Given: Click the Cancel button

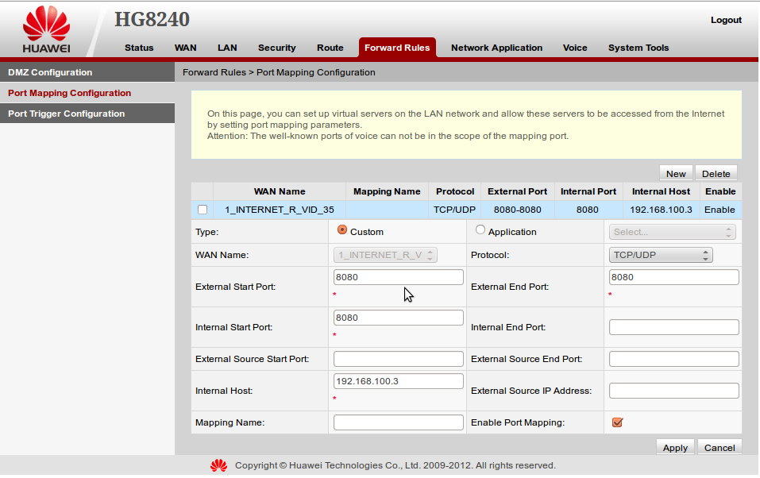Looking at the screenshot, I should 719,448.
